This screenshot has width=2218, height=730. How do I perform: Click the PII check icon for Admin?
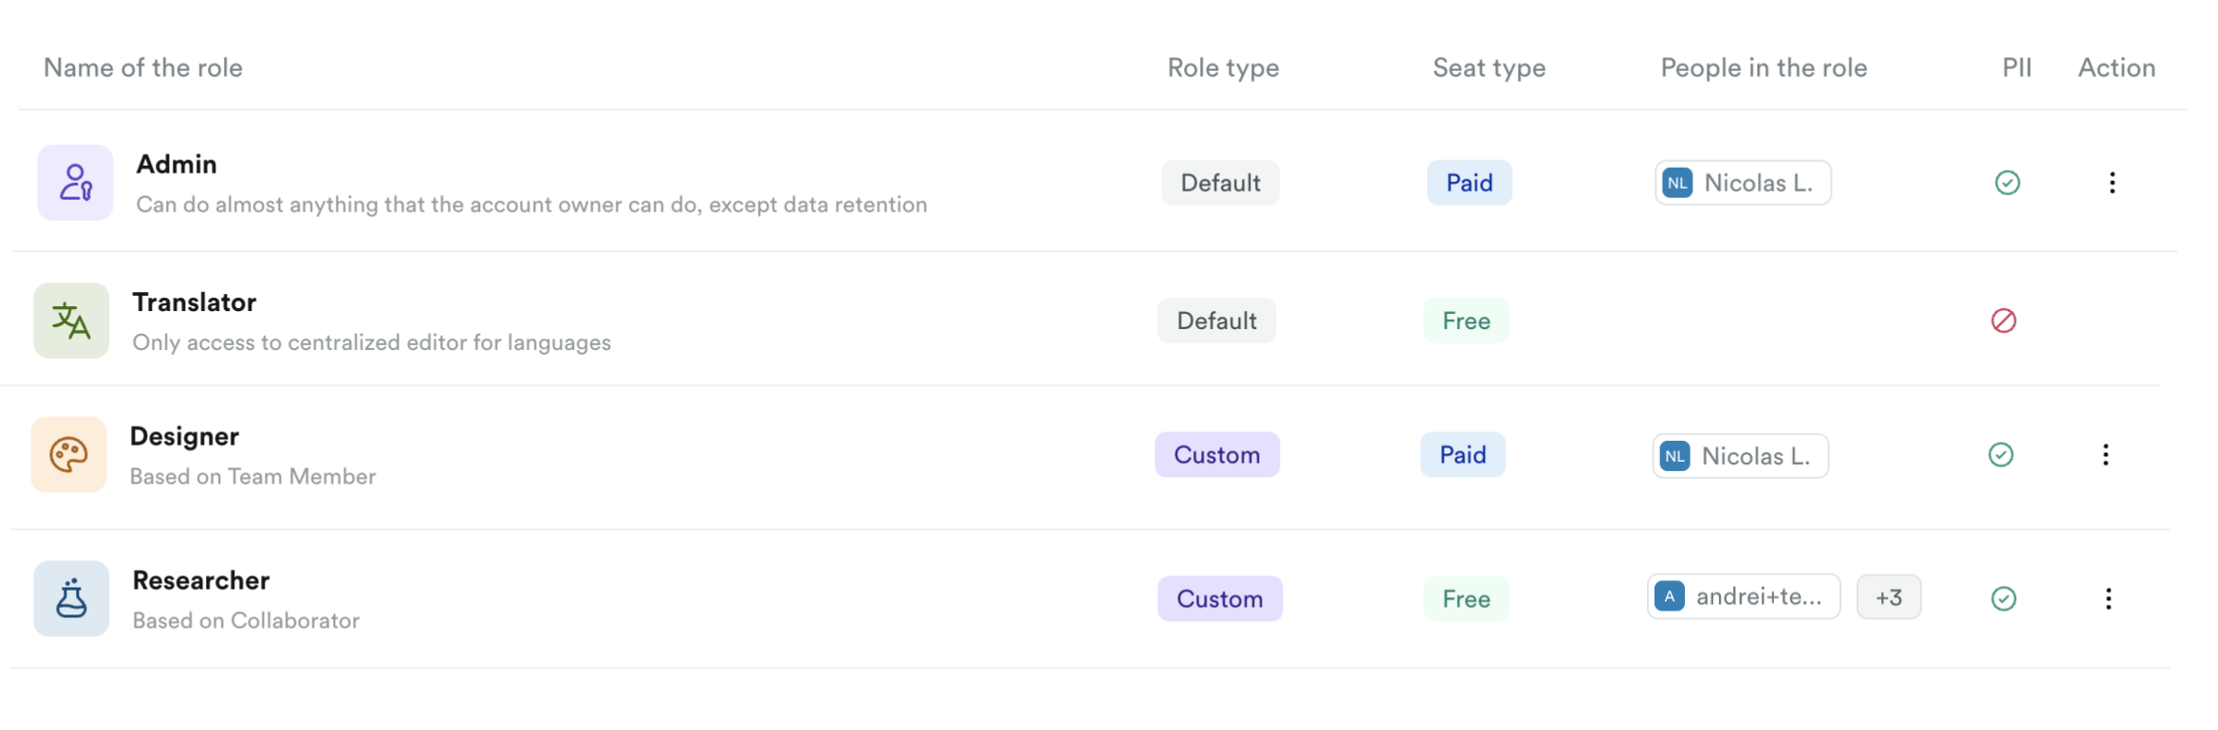[2007, 182]
